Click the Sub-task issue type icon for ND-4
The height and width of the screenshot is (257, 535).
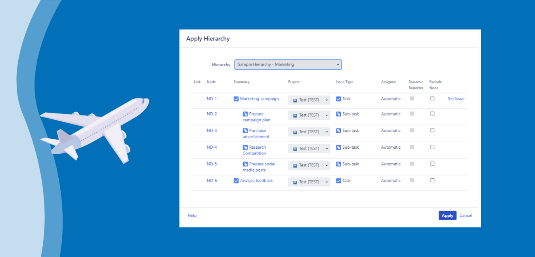[339, 147]
